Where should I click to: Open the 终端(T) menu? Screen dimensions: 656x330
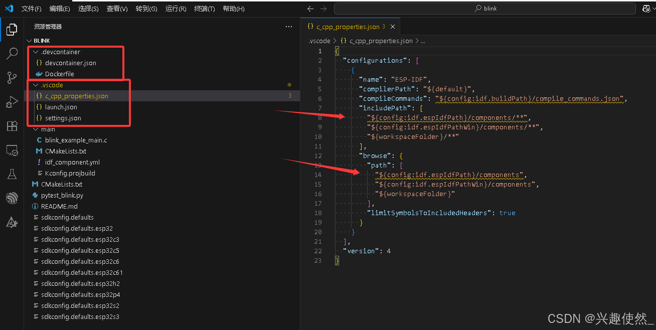tap(205, 9)
